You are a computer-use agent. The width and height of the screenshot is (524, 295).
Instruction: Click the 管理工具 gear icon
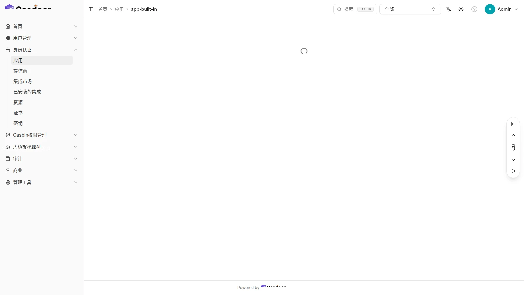click(8, 182)
